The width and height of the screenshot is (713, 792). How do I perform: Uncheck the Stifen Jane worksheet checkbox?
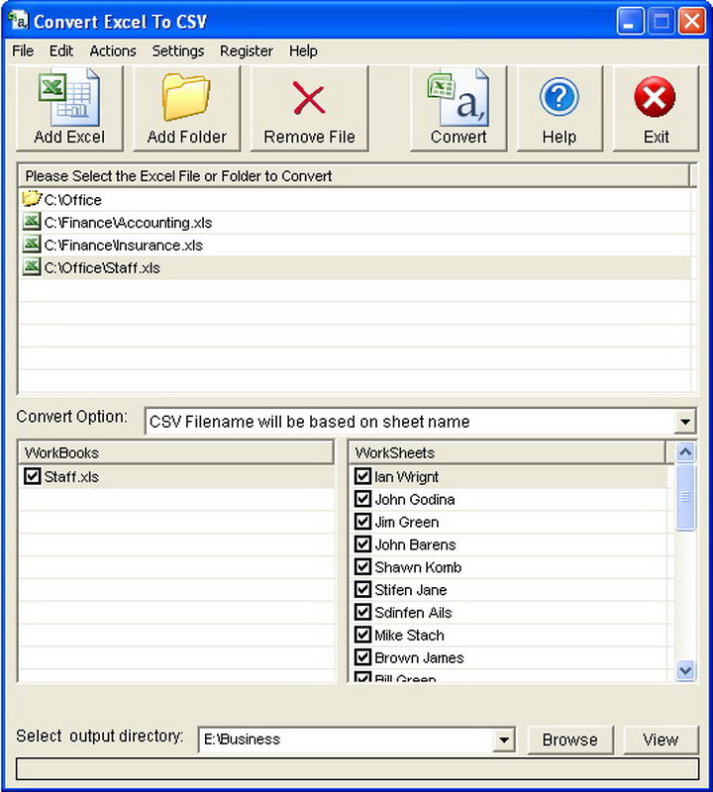click(x=362, y=589)
